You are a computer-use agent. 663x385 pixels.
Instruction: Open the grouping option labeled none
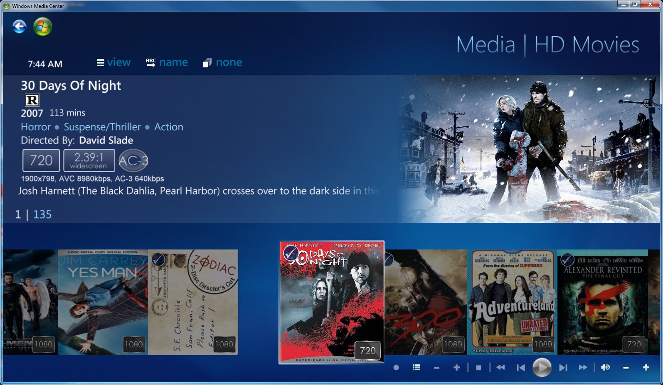(223, 62)
